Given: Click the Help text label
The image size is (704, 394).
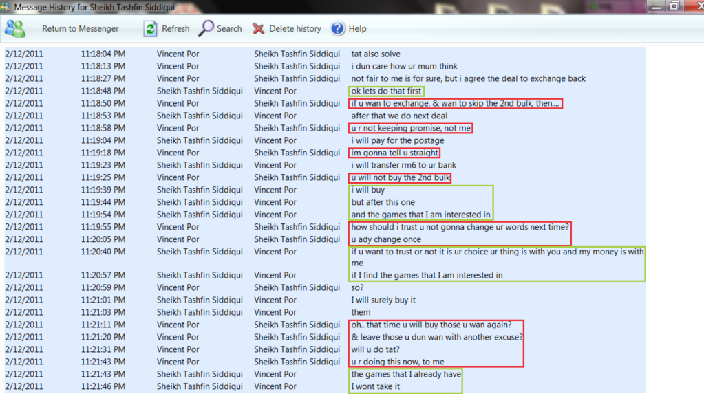Looking at the screenshot, I should click(x=357, y=29).
